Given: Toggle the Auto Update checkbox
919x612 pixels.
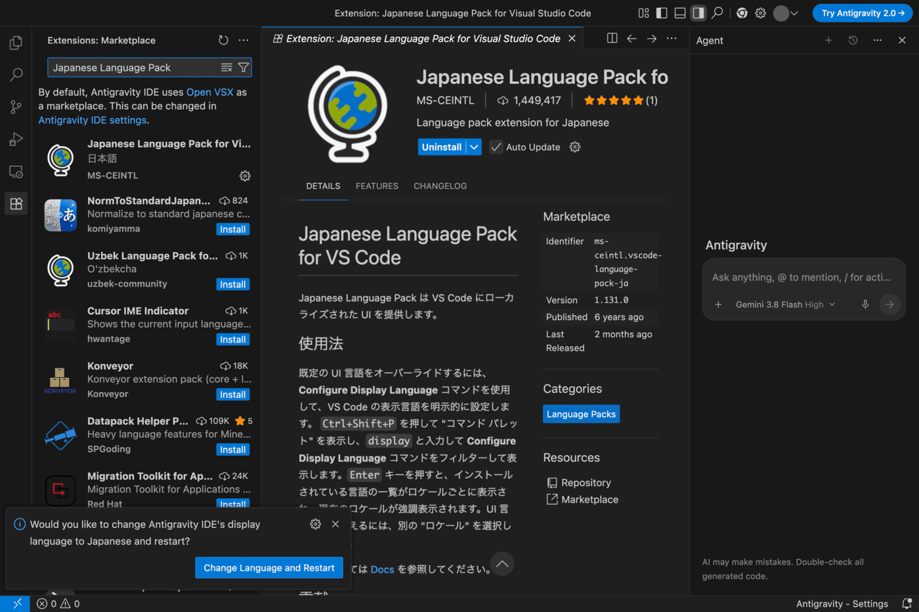Looking at the screenshot, I should [496, 147].
